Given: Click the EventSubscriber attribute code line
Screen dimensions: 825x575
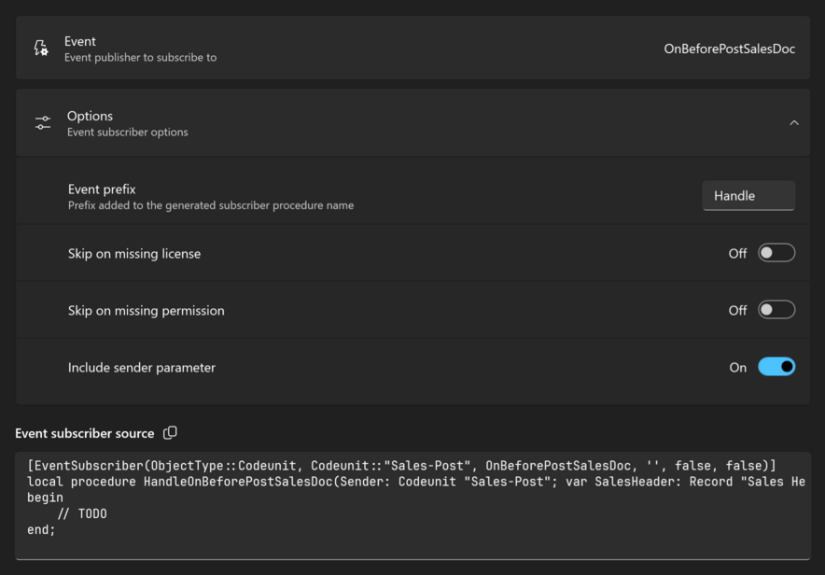Looking at the screenshot, I should click(401, 466).
